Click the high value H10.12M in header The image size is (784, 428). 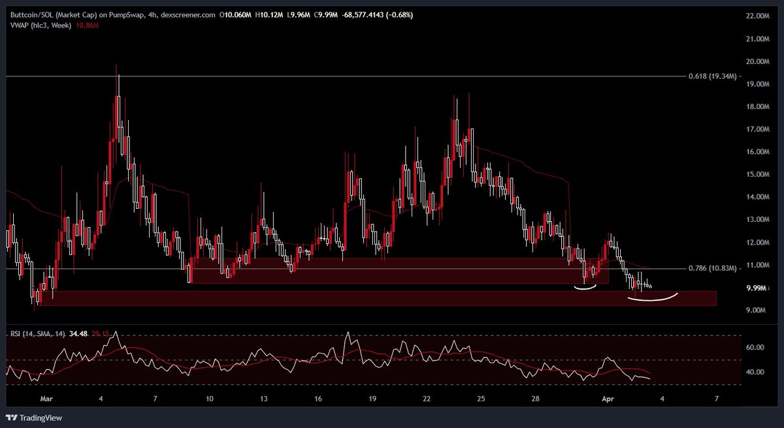pos(269,14)
